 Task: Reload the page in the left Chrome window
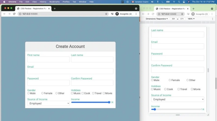[14, 14]
